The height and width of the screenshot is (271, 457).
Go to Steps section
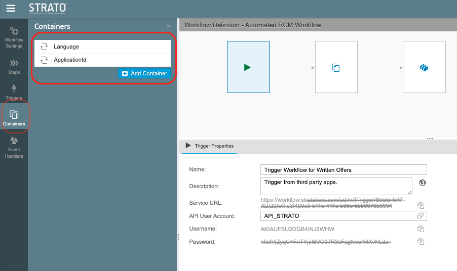coord(14,66)
